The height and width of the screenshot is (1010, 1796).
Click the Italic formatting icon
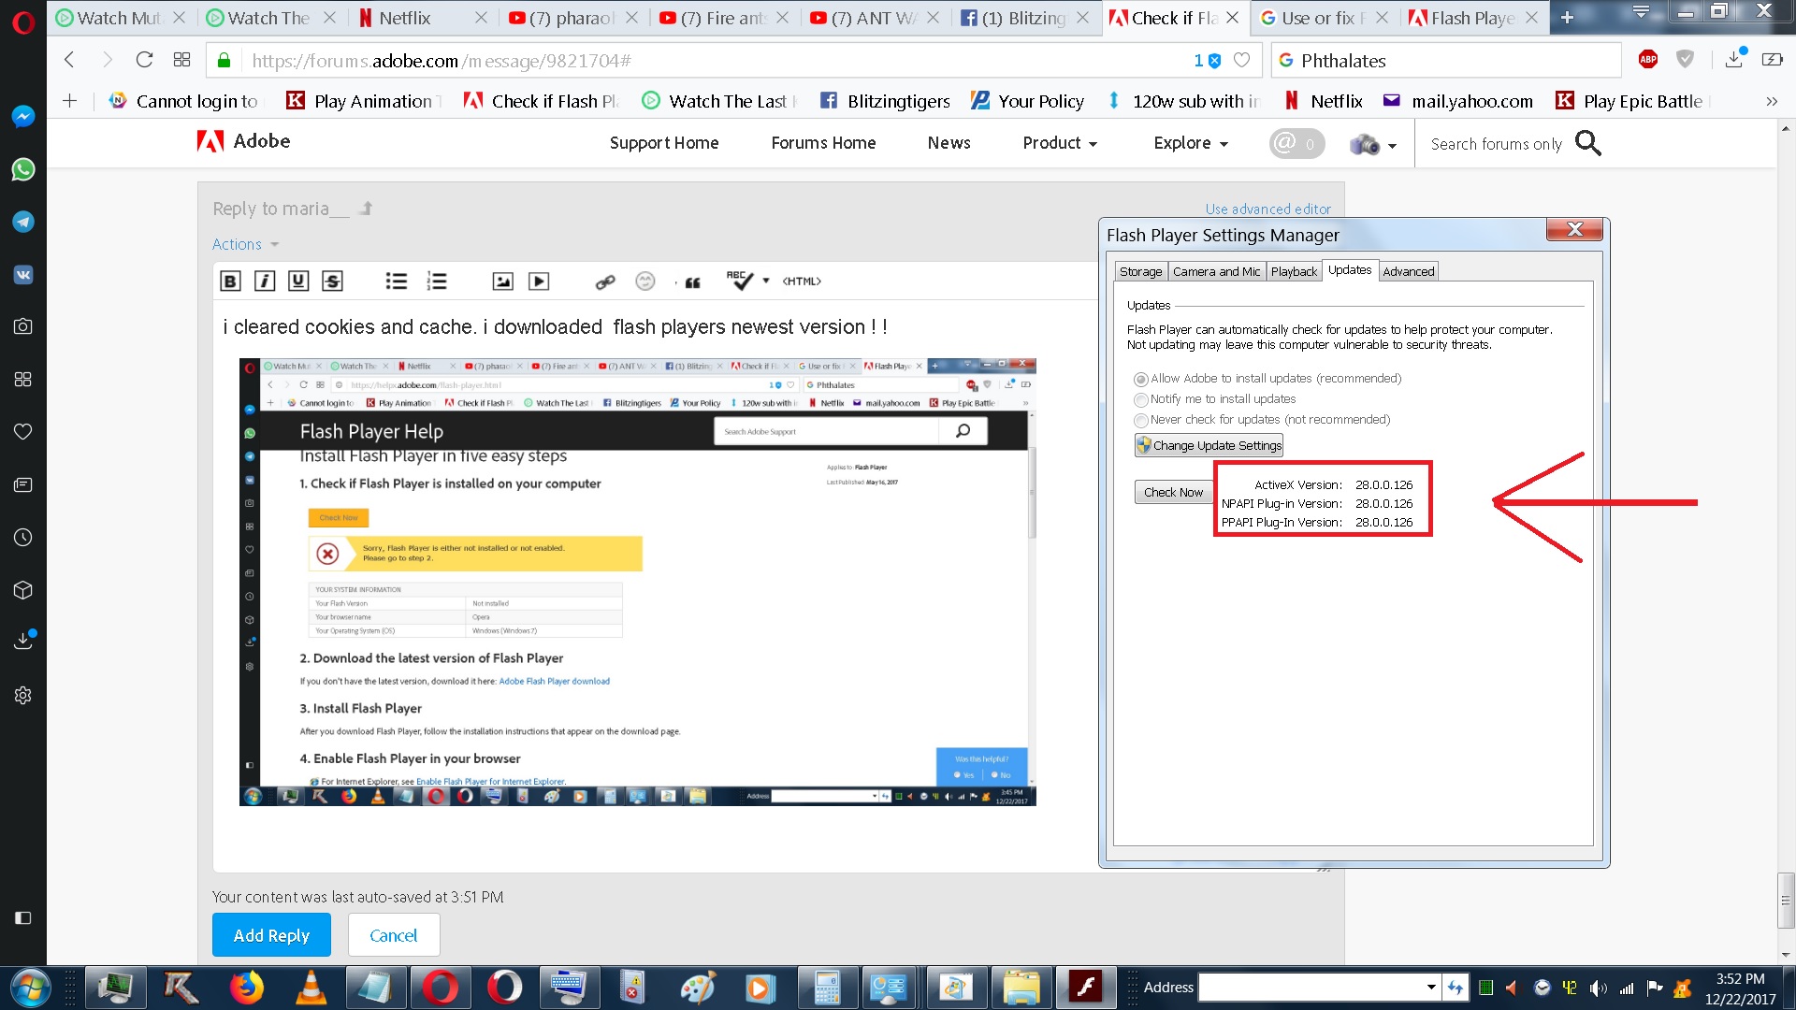[x=264, y=281]
